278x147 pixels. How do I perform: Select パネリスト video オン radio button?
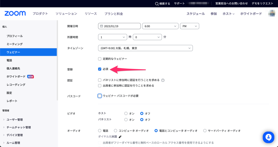pos(126,120)
